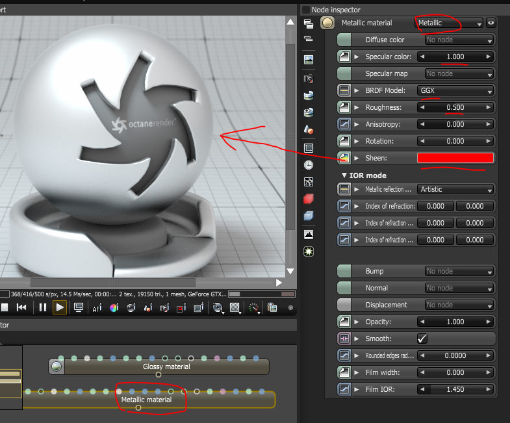Image resolution: width=510 pixels, height=423 pixels.
Task: Open the red cube render layer icon
Action: click(309, 199)
